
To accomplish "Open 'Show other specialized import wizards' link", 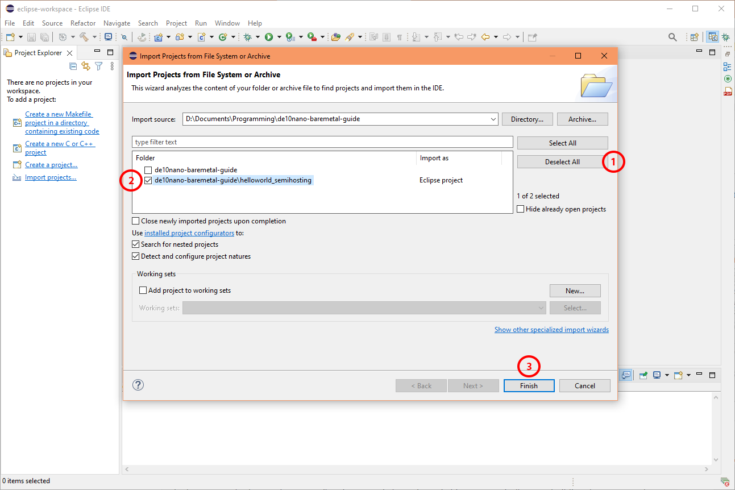I will pyautogui.click(x=551, y=329).
